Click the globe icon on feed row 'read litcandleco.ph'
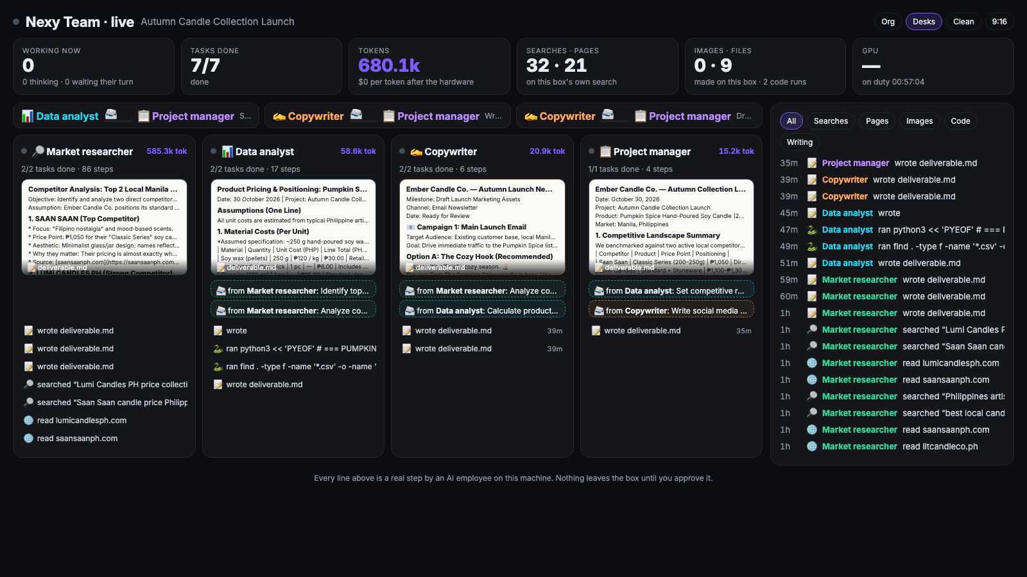The height and width of the screenshot is (577, 1027). tap(812, 446)
